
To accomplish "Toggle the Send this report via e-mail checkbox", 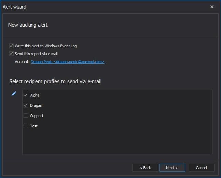I will tap(11, 54).
